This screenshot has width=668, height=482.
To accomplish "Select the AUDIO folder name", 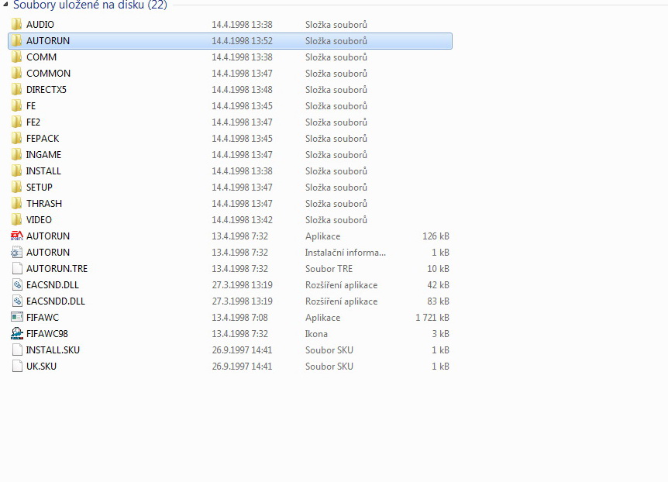I will pos(40,25).
